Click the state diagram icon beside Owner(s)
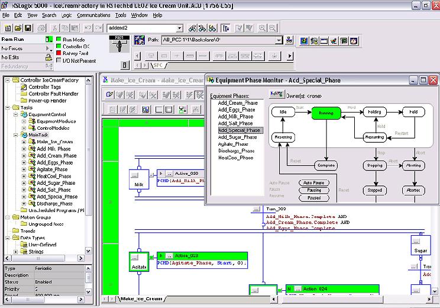440x308 pixels. (x=277, y=94)
